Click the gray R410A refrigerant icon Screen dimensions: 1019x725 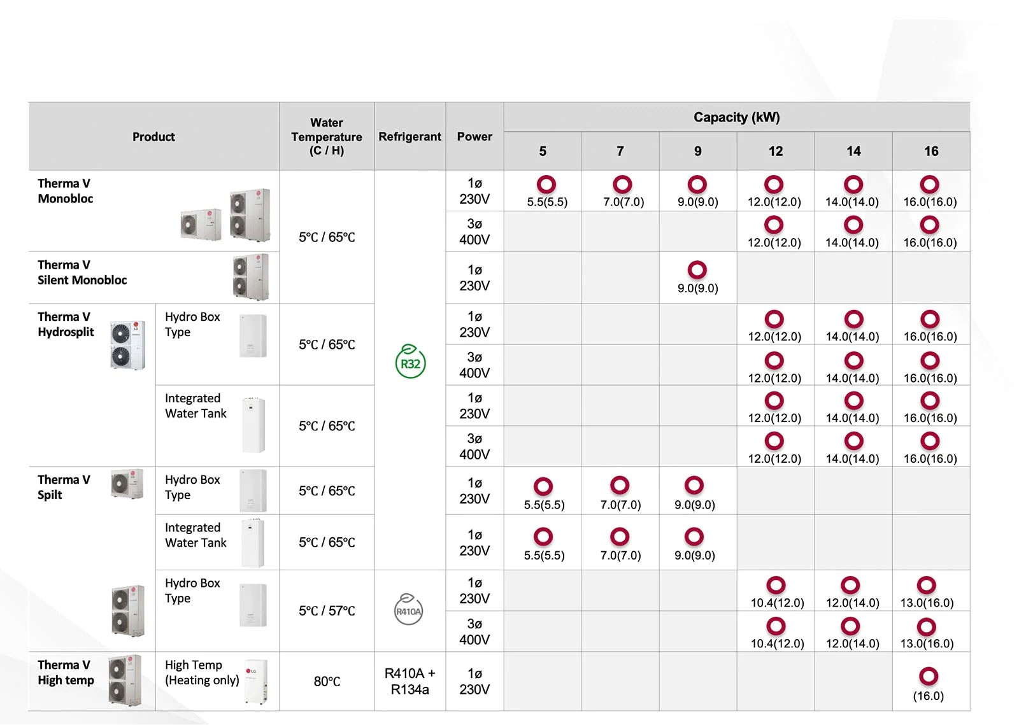408,610
